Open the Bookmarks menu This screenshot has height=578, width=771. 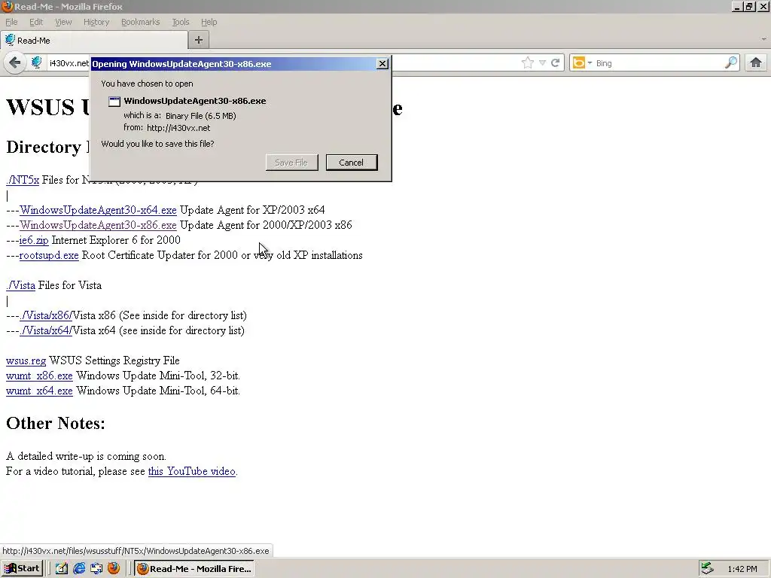[140, 22]
